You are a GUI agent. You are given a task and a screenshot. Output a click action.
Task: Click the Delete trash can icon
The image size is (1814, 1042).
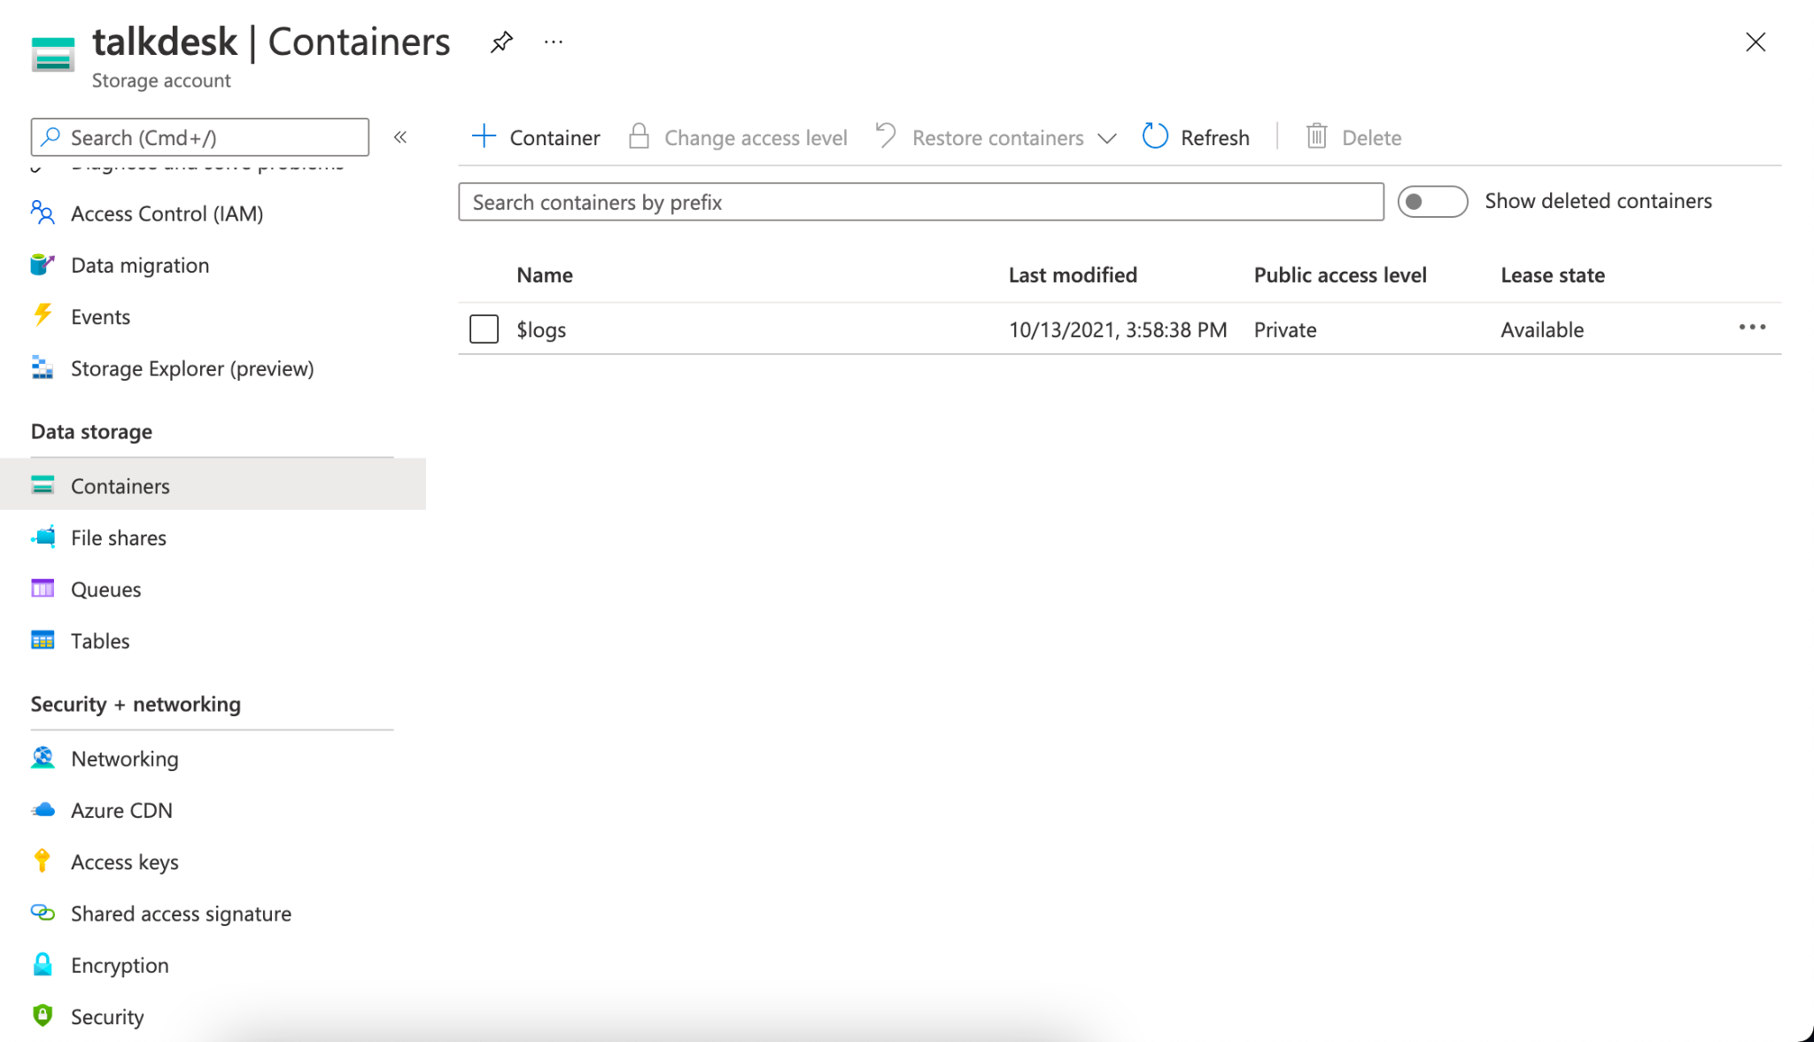click(1317, 136)
